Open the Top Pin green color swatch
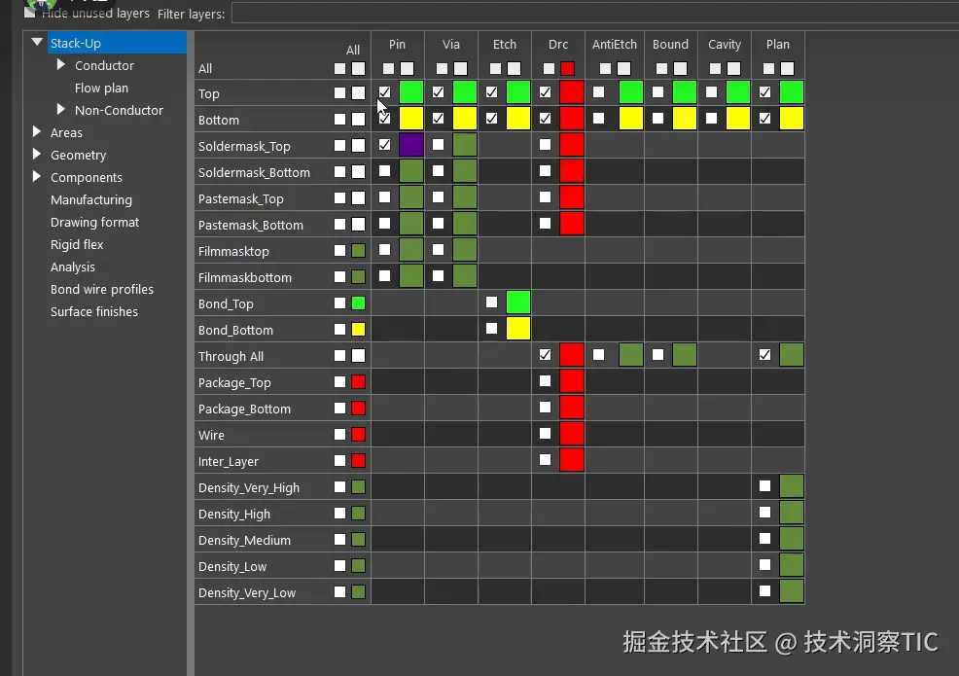The image size is (959, 676). click(x=411, y=92)
